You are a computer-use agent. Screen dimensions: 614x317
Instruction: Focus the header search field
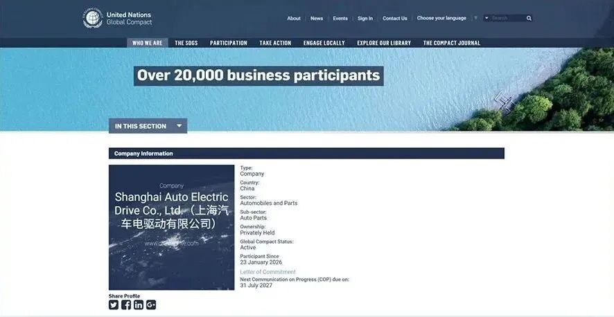click(508, 18)
